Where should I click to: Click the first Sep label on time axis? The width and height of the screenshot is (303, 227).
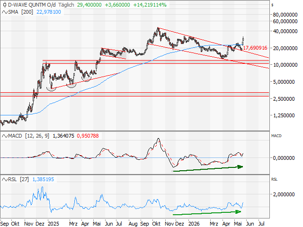5,224
